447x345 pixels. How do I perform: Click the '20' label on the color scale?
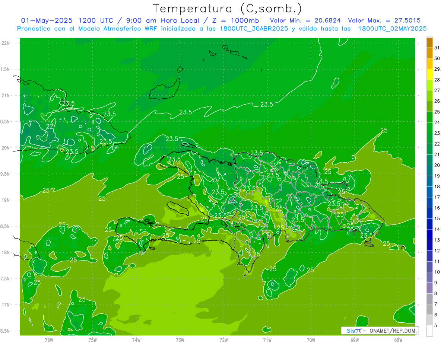[437, 165]
